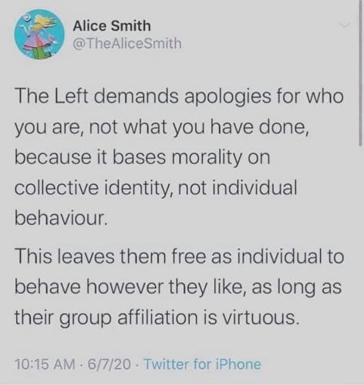
Task: Tap the line 'their group affiliation is virtuous.'
Action: coord(157,317)
